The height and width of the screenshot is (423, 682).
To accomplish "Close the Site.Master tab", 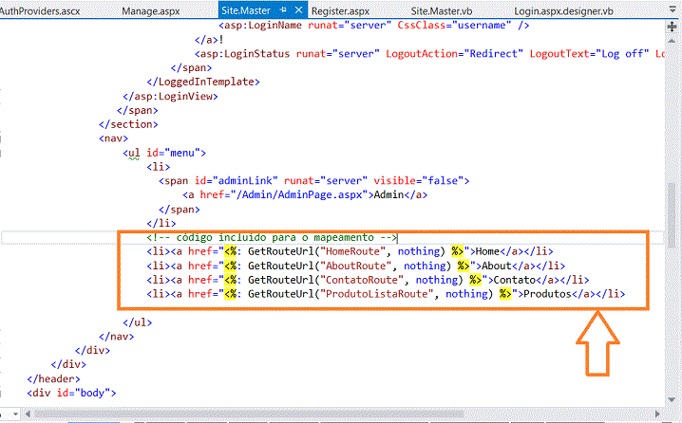I will (x=298, y=10).
